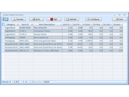The image size is (129, 97).
Task: Click on order value '2.0'
Action: [x=108, y=31]
